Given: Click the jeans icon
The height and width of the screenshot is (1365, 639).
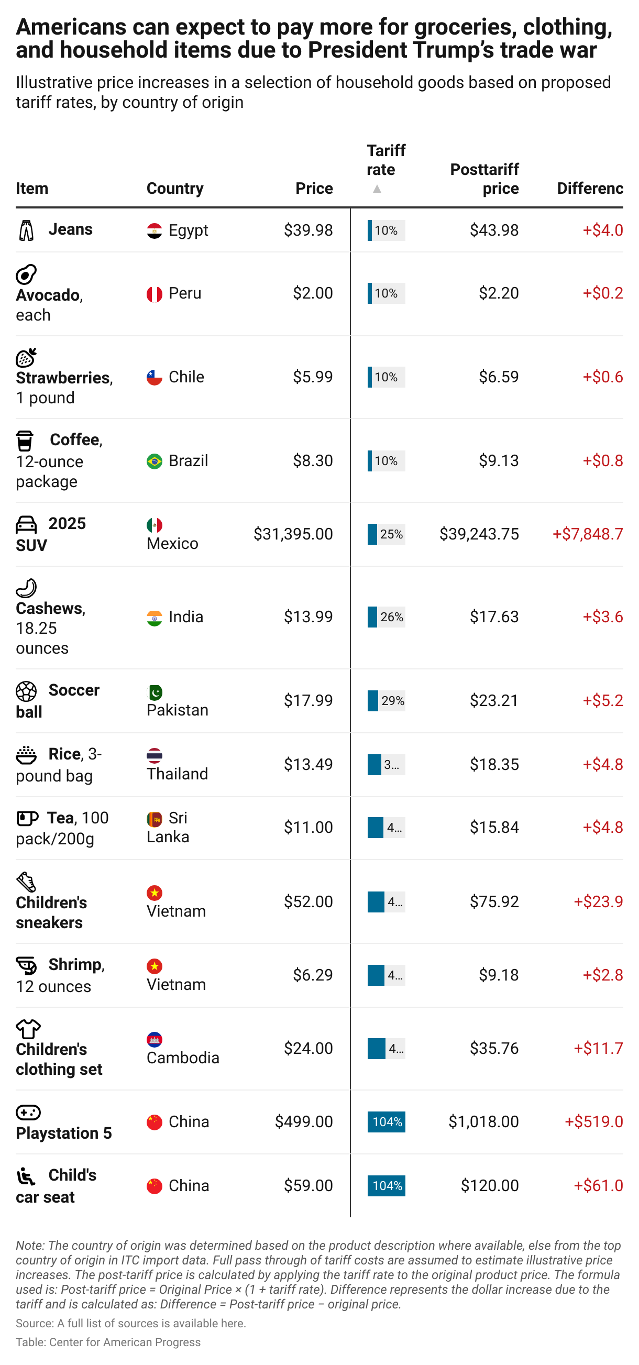Looking at the screenshot, I should [26, 230].
